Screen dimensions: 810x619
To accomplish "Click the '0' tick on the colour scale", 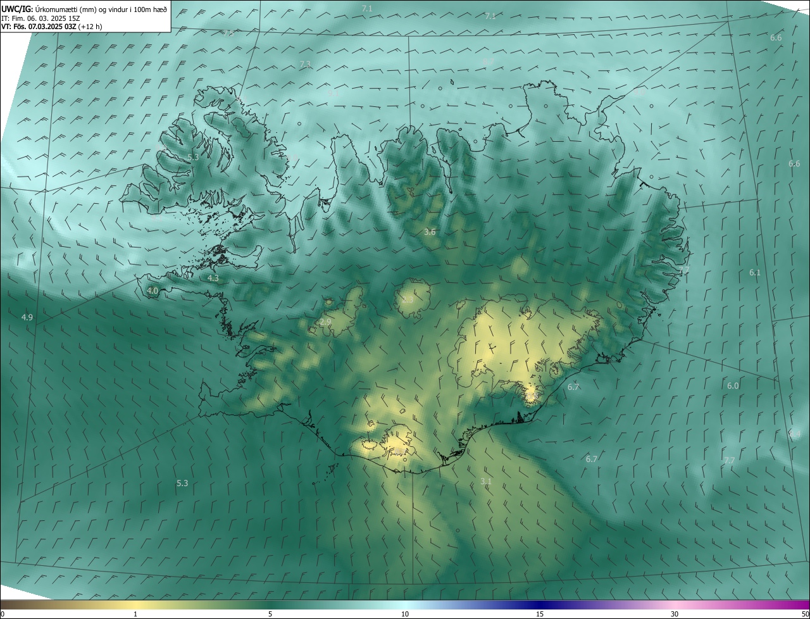I will pos(2,614).
